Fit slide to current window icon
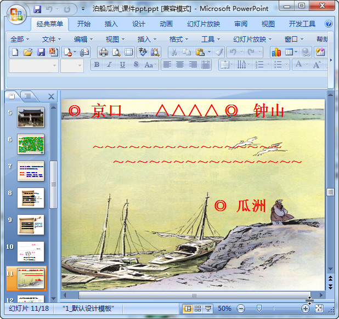 (319, 309)
